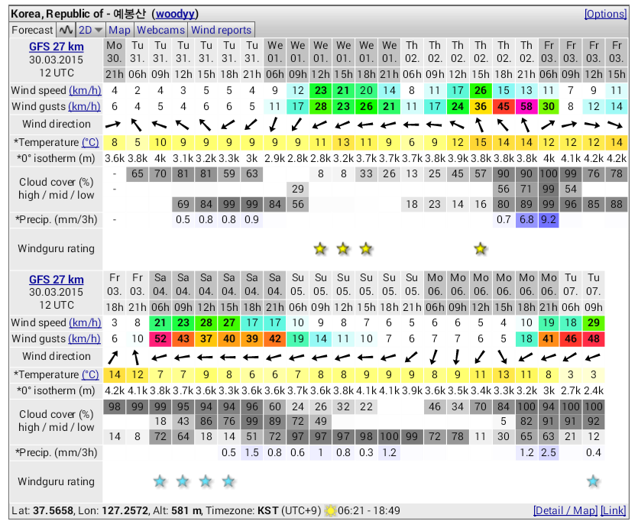Click the magenta wind gust value 58
638x531 pixels.
(526, 107)
